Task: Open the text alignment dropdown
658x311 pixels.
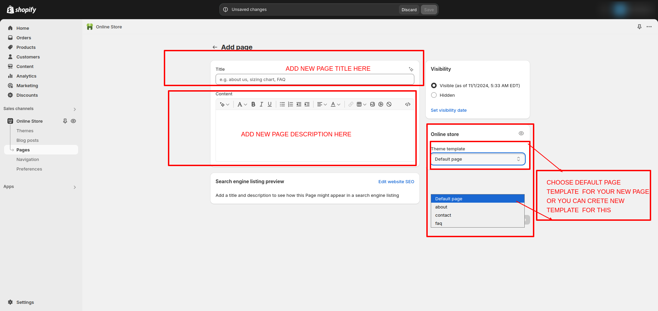Action: pos(322,104)
